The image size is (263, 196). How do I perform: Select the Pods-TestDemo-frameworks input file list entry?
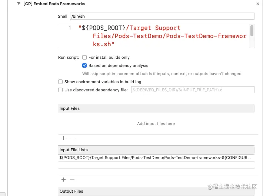tap(156, 158)
